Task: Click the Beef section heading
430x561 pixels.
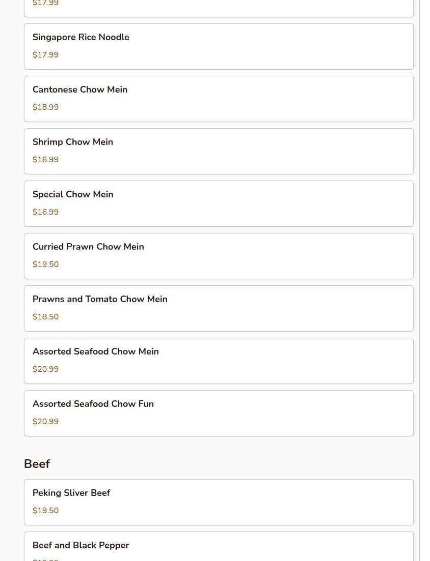Action: point(37,464)
